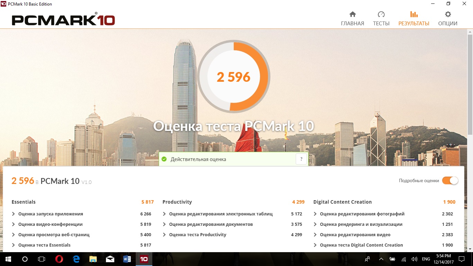473x266 pixels.
Task: Click the Digital Content Creation heading score 1 900
Action: (x=449, y=202)
